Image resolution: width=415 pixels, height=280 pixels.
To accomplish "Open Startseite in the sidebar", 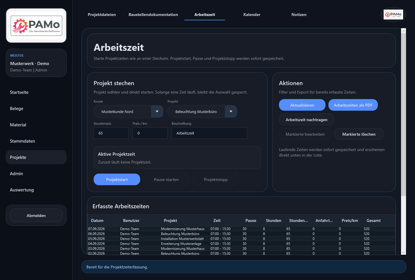I will 36,92.
